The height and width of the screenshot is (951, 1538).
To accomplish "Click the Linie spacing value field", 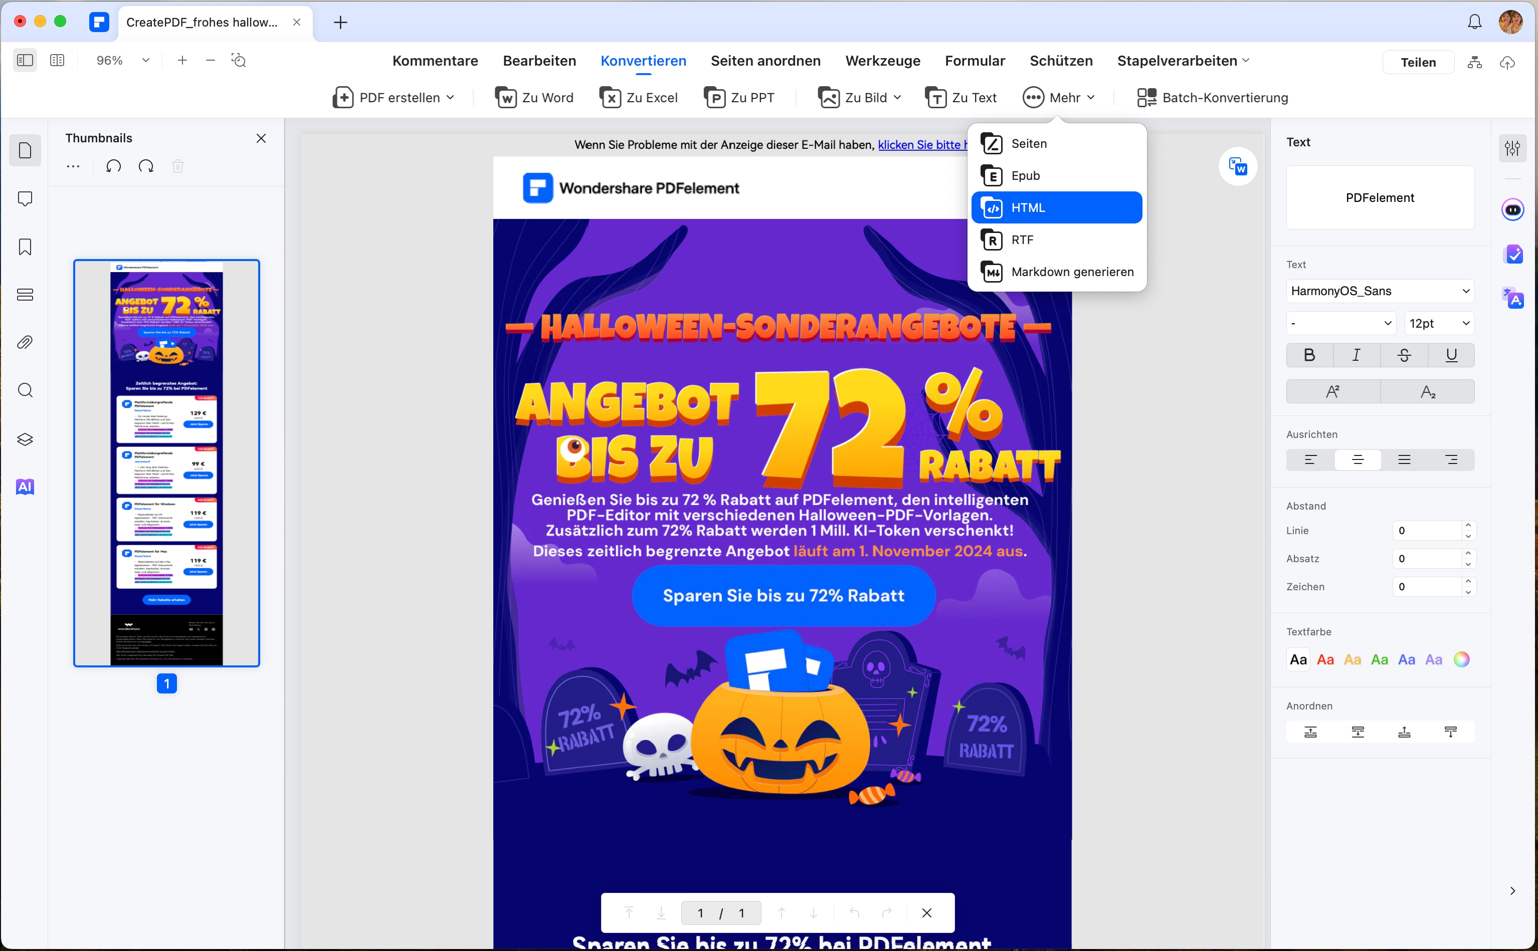I will (x=1427, y=530).
